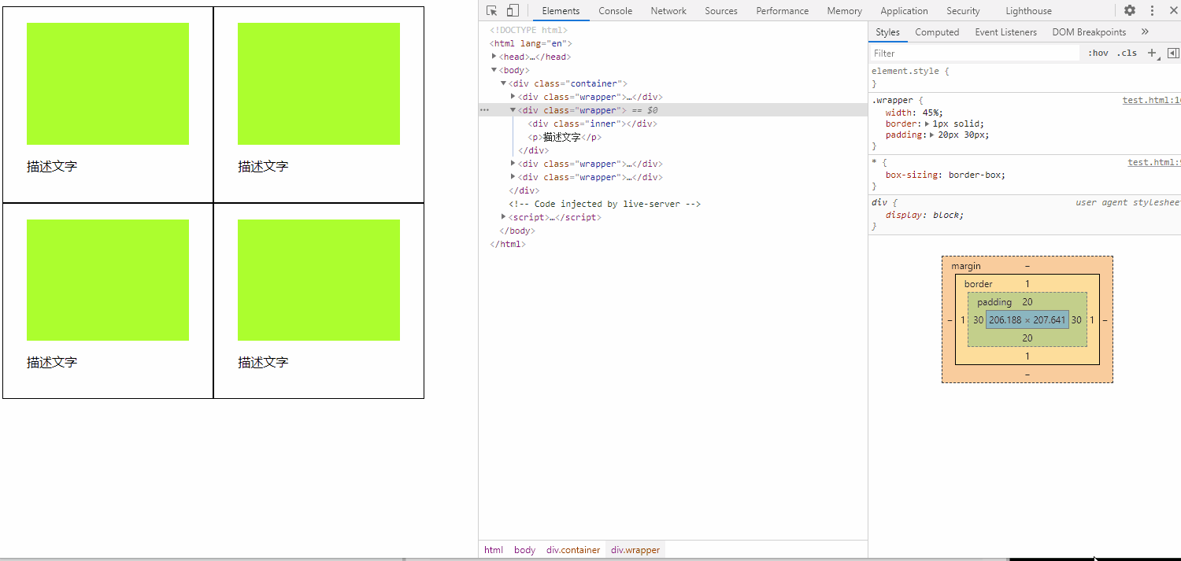Switch to the Computed sidebar tab
The width and height of the screenshot is (1181, 561).
(x=937, y=32)
